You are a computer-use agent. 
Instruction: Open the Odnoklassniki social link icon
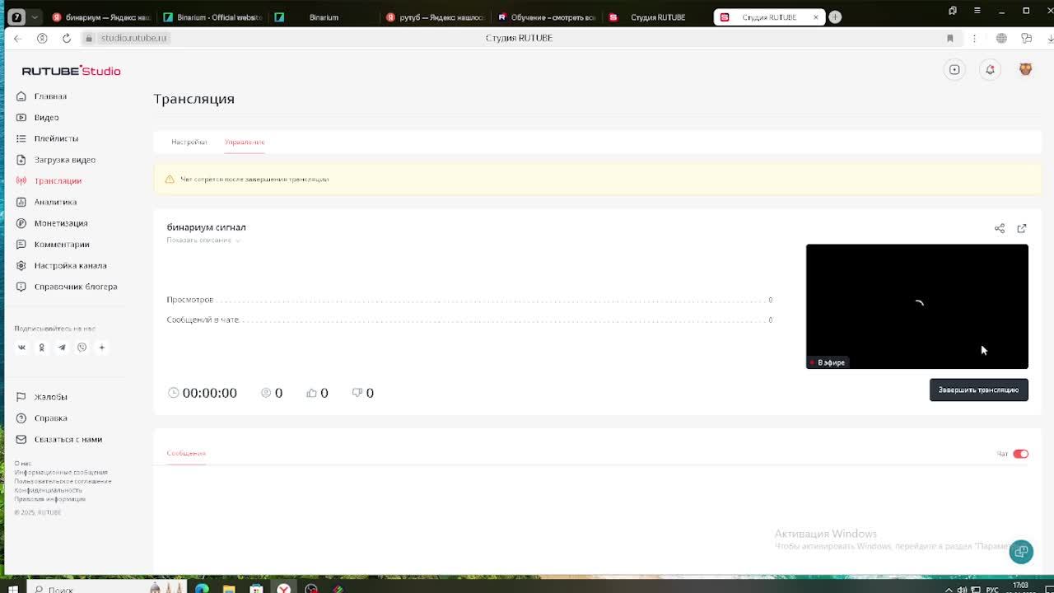click(41, 348)
